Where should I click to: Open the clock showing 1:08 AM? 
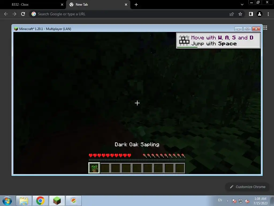[x=260, y=201]
